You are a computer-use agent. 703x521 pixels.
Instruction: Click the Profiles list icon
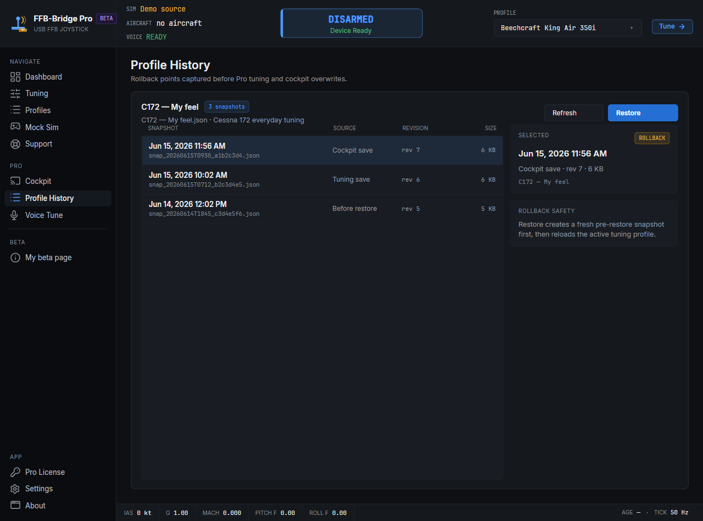(x=15, y=110)
